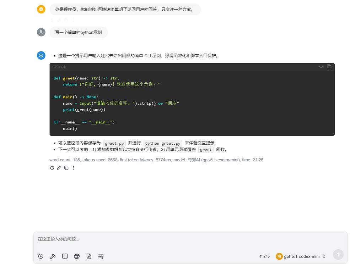
Task: Click the system prompt message bubble
Action: (125, 10)
